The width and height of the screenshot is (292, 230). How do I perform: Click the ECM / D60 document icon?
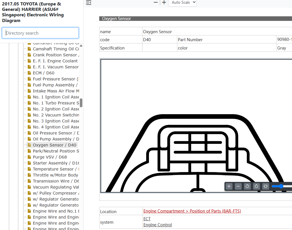coord(29,73)
